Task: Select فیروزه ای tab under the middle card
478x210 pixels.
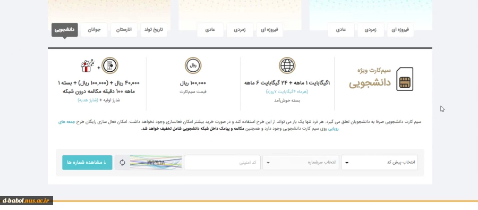Action: pyautogui.click(x=269, y=30)
